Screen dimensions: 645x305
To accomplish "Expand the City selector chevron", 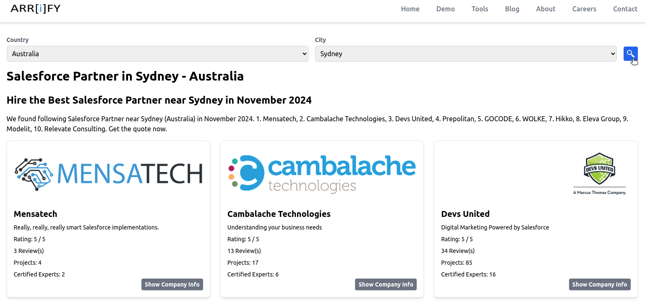I will coord(611,54).
